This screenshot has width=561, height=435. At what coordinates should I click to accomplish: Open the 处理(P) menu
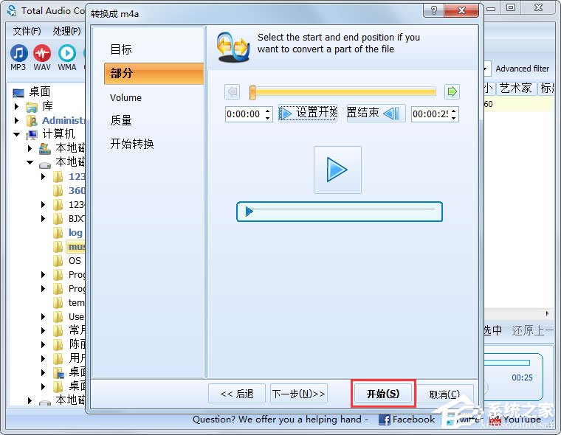[66, 32]
